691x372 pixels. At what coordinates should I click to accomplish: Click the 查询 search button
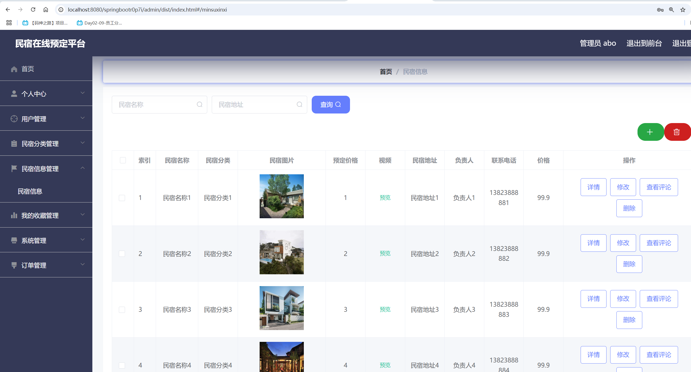(x=331, y=104)
